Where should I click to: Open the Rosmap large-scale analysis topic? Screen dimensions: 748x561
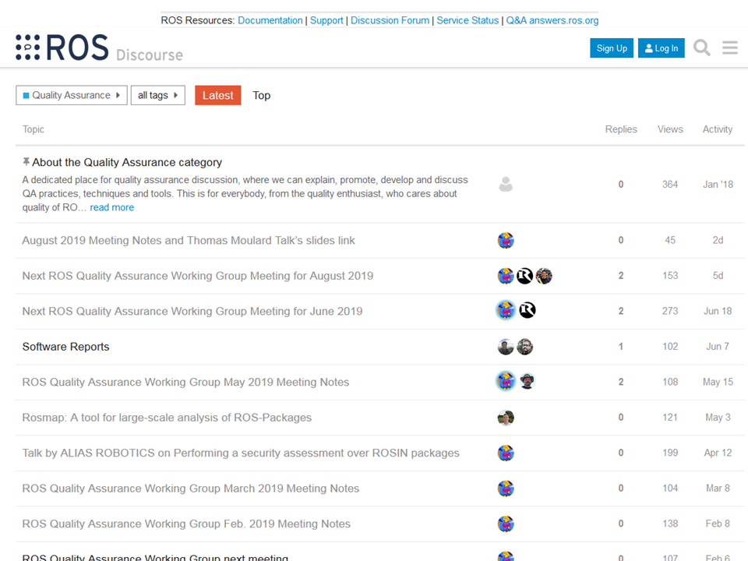[167, 418]
